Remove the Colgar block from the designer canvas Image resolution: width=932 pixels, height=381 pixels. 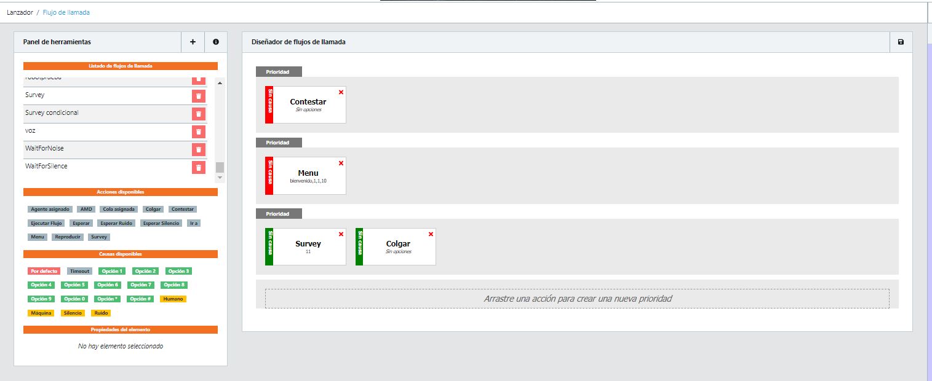[x=431, y=234]
